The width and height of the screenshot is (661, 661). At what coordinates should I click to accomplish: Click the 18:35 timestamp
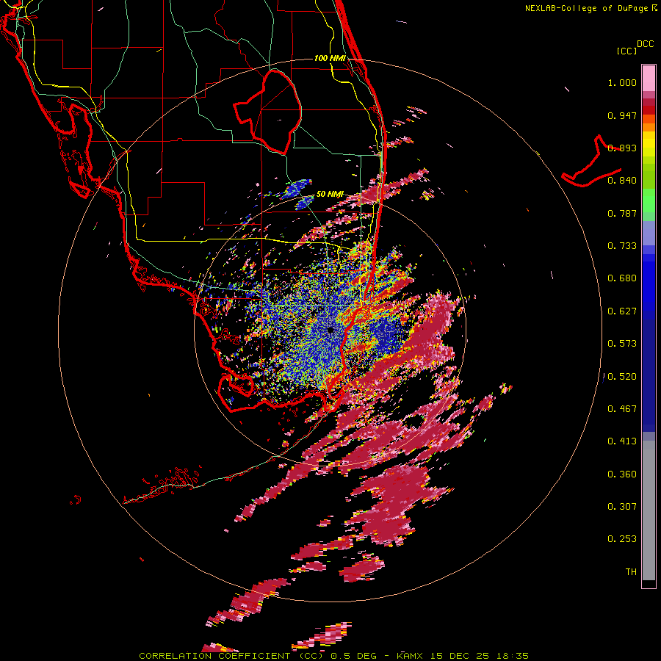[513, 656]
